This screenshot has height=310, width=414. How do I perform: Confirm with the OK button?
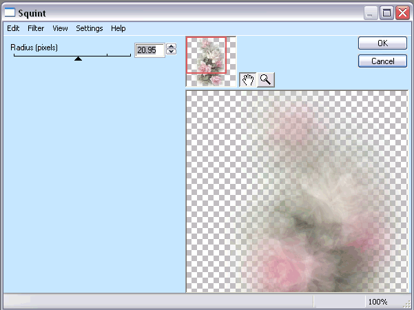[382, 43]
